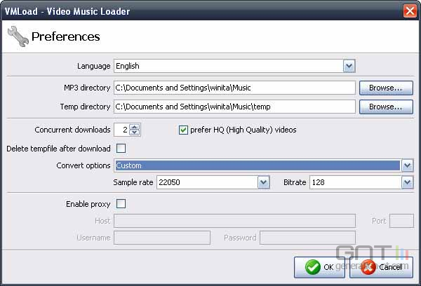This screenshot has height=286, width=421.
Task: Click the 'Preferences' heading text
Action: (66, 36)
